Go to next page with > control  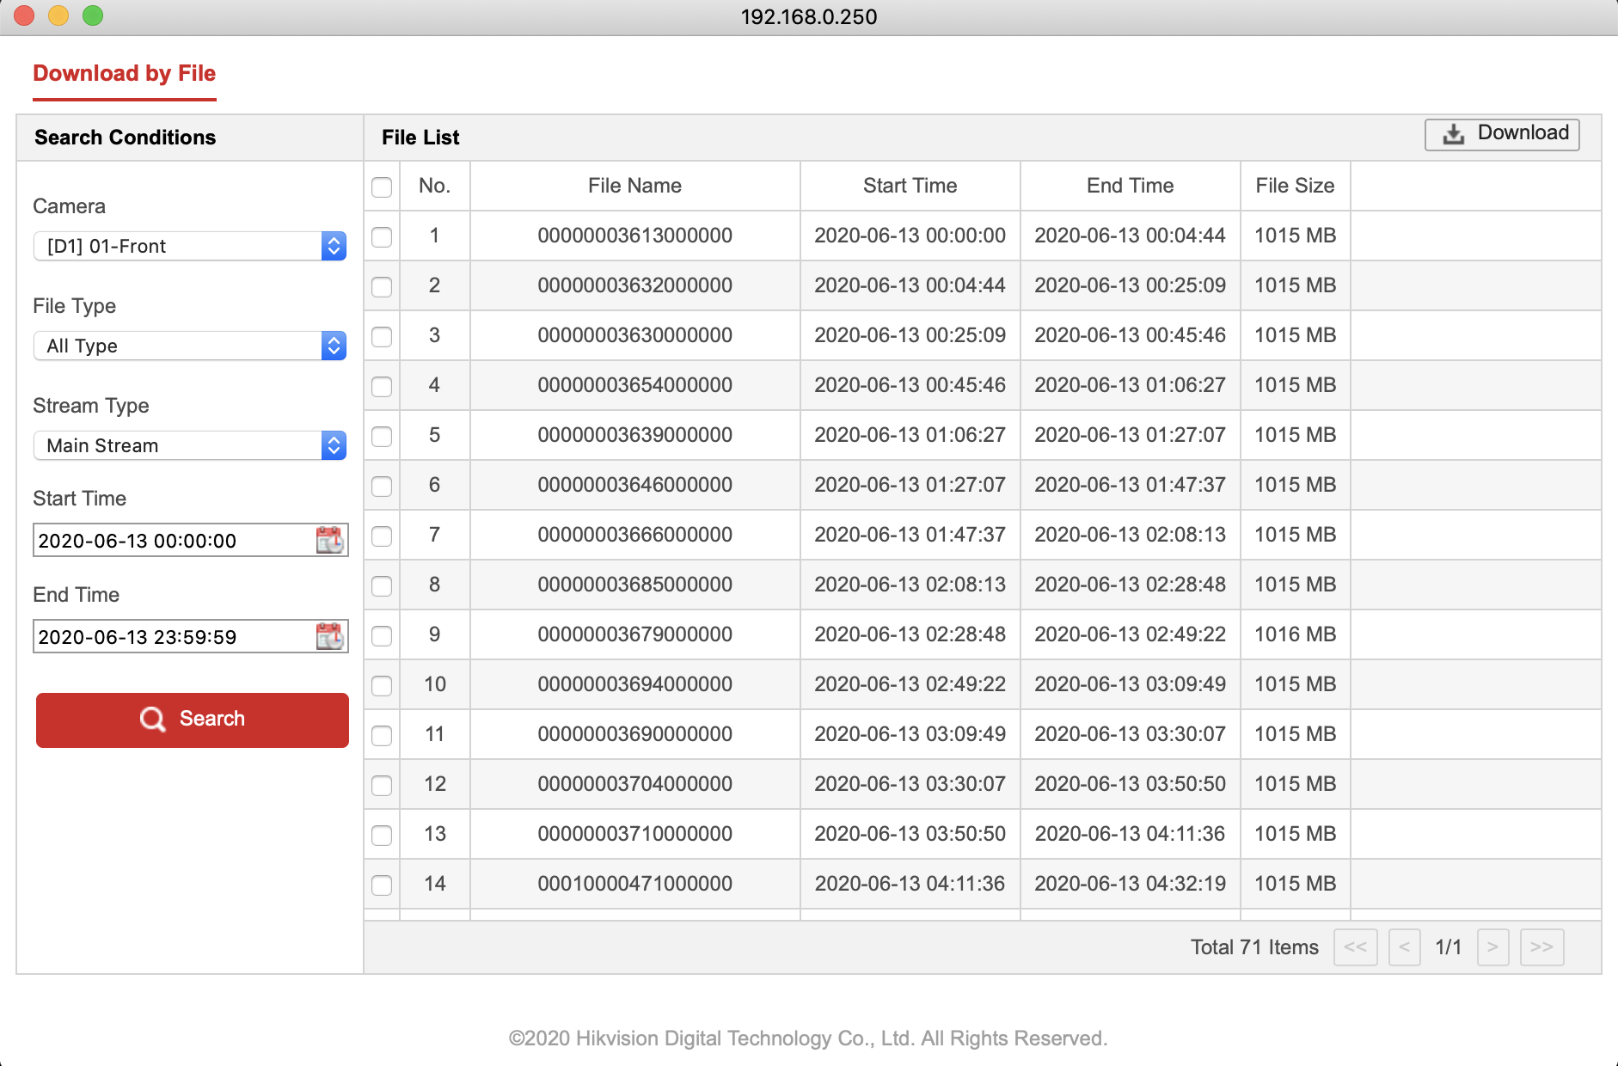pyautogui.click(x=1493, y=947)
